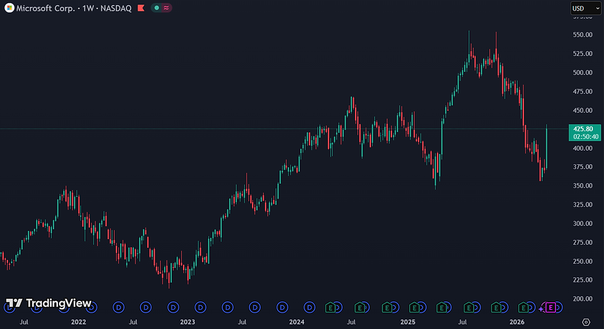The height and width of the screenshot is (329, 604).
Task: Click the NASDAQ exchange label
Action: (x=116, y=8)
